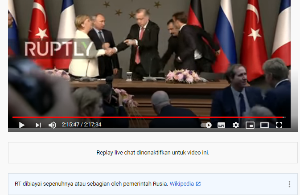Click the playhead at the red bar's end
300x195 pixels.
point(284,117)
